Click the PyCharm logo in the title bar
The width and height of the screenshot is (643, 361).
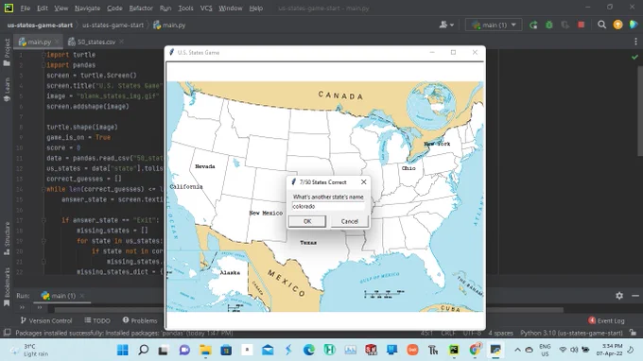click(9, 8)
